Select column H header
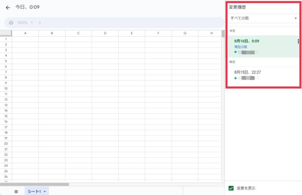The height and width of the screenshot is (195, 302). [x=211, y=33]
